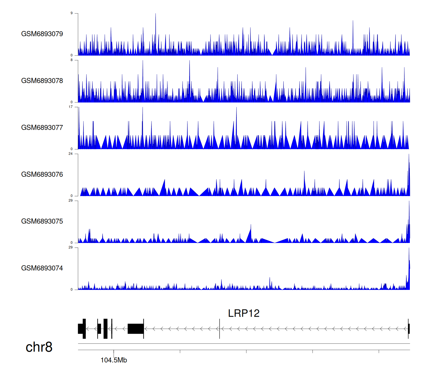Click the GSM6893079 track label
The height and width of the screenshot is (380, 432).
tap(42, 34)
